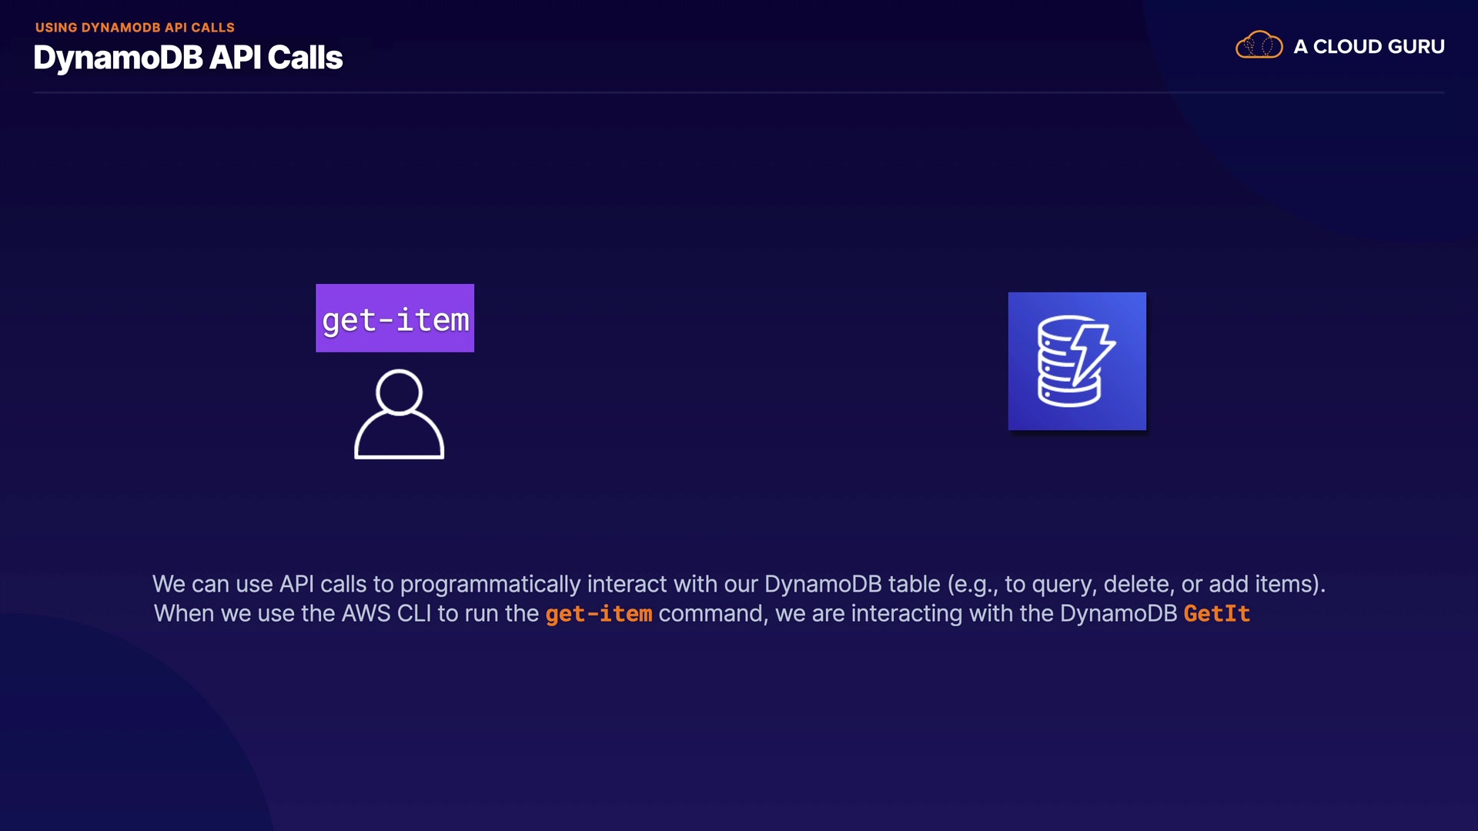Click the blue DynamoDB service icon

[1077, 361]
